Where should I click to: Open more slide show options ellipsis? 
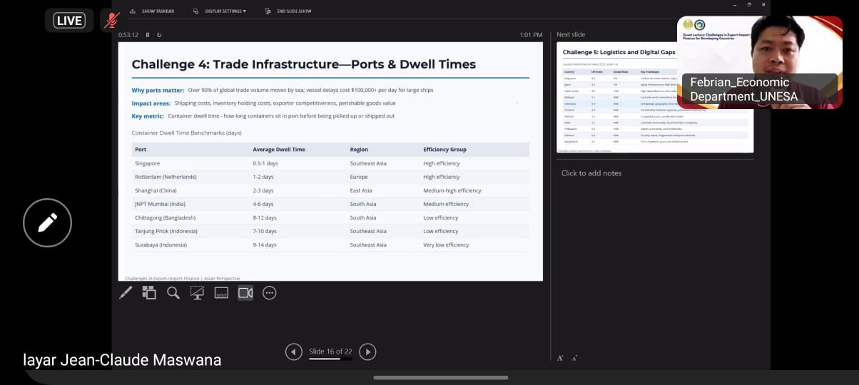click(269, 292)
